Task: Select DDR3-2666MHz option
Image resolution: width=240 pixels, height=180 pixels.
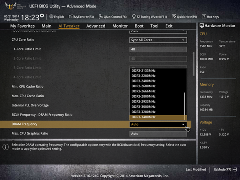Action: (157, 91)
